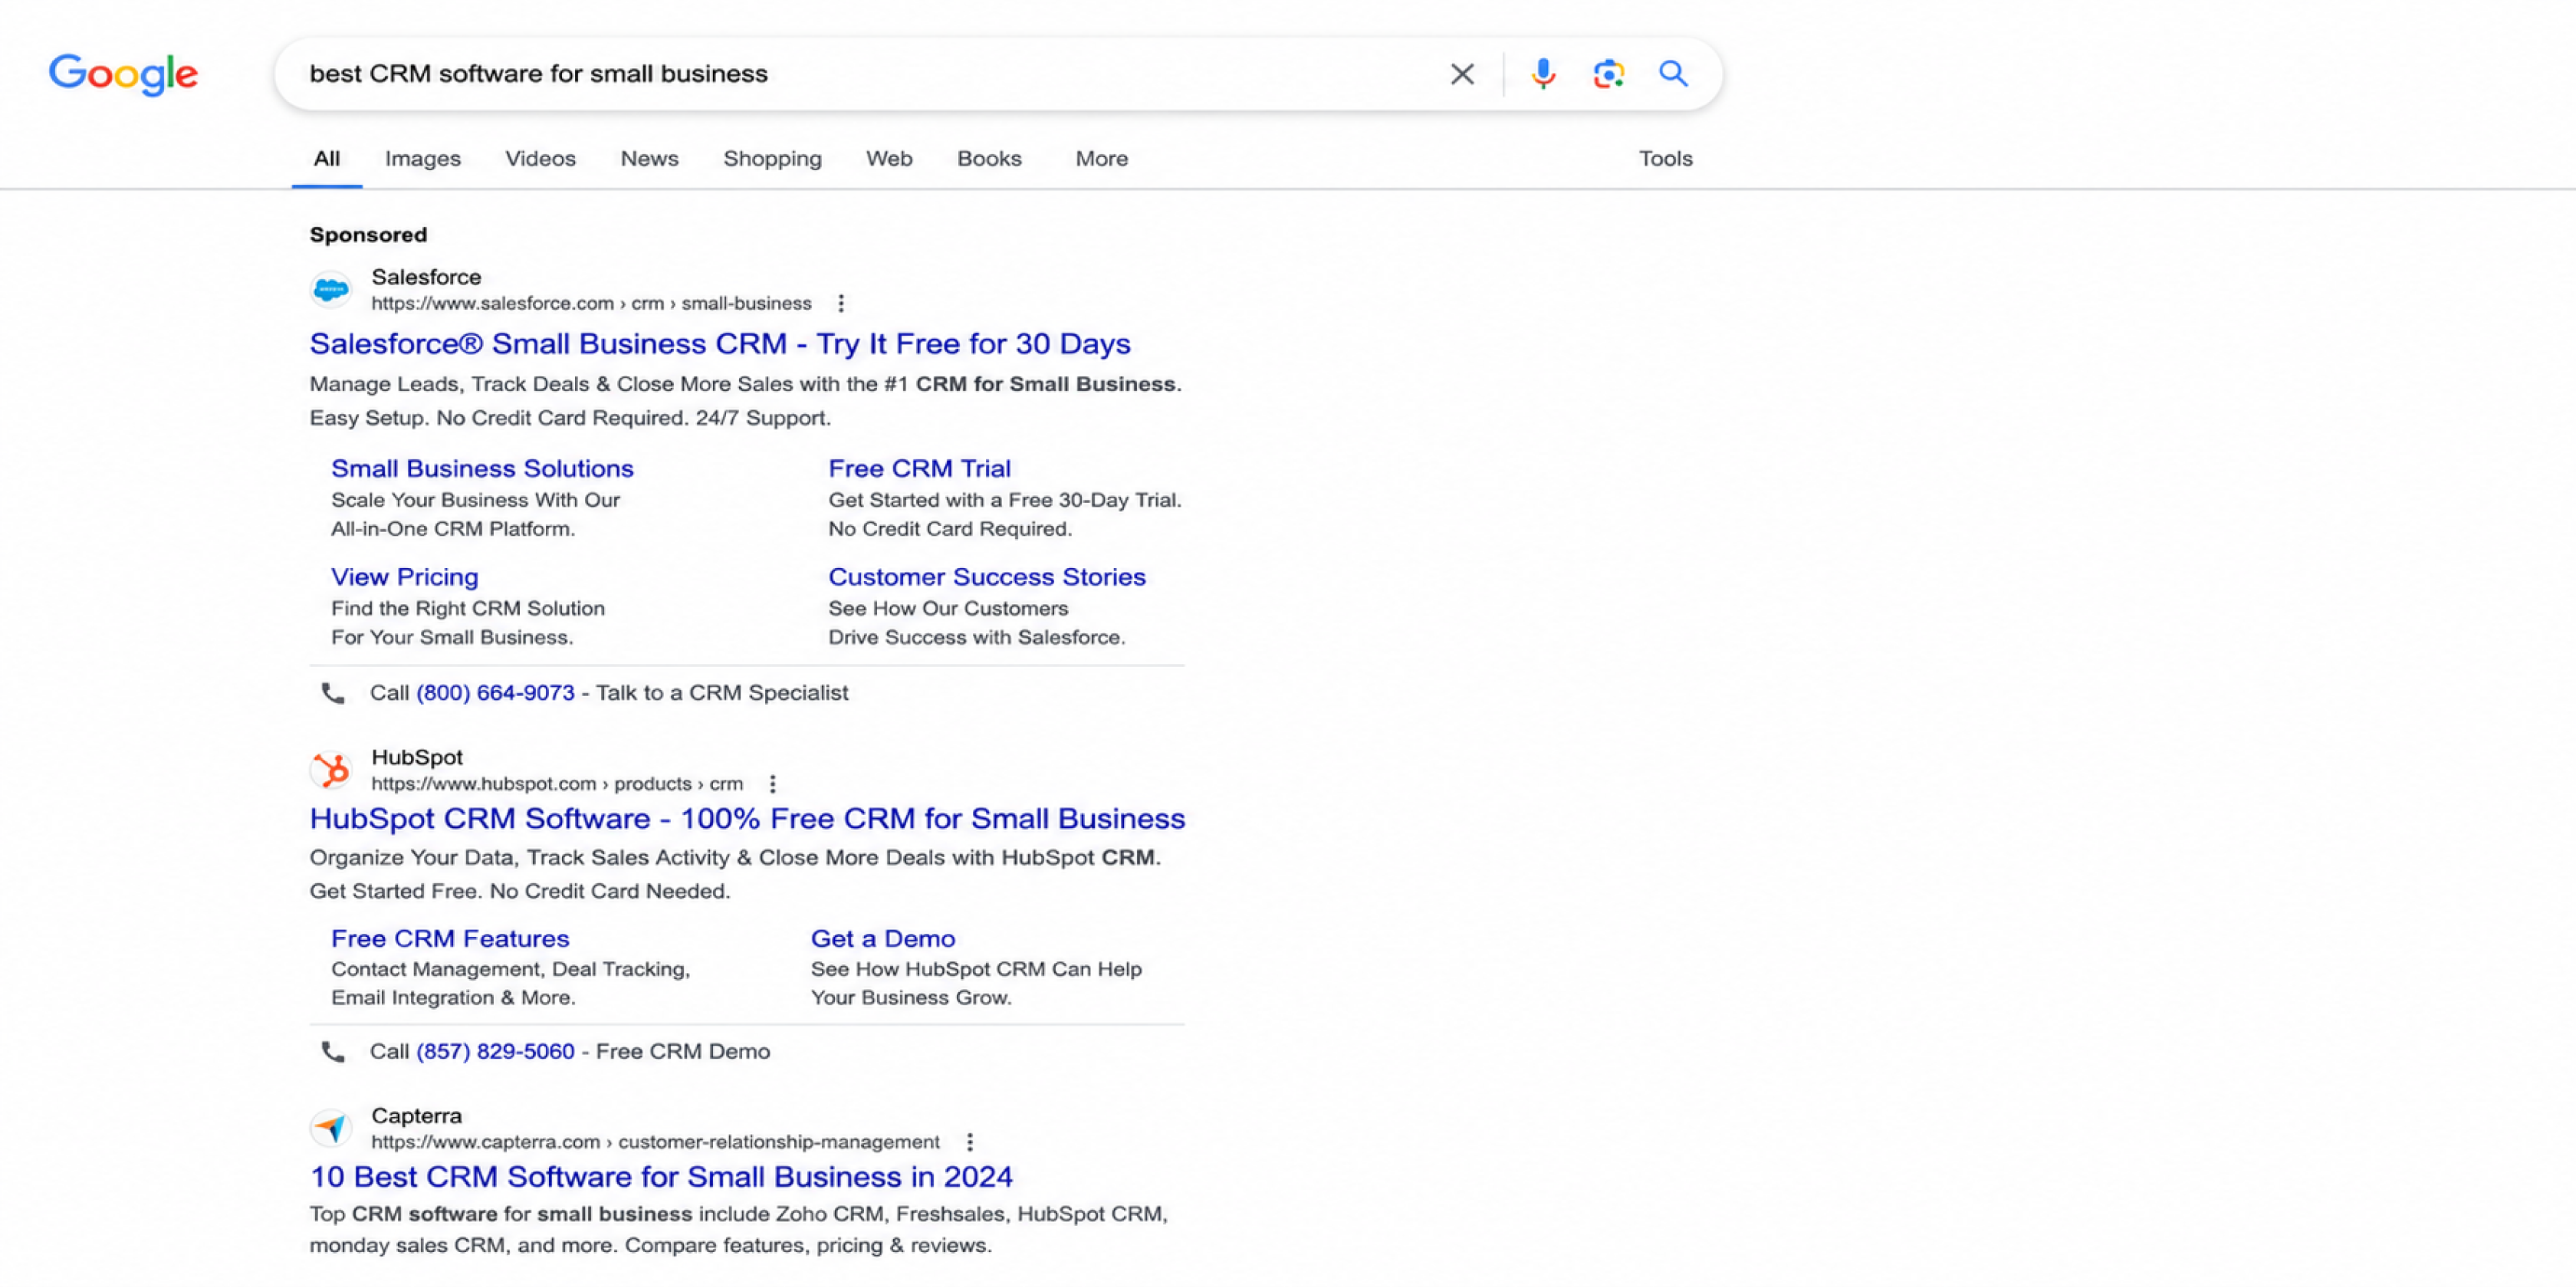Image resolution: width=2576 pixels, height=1288 pixels.
Task: Click the HubSpot site name text
Action: coord(417,758)
